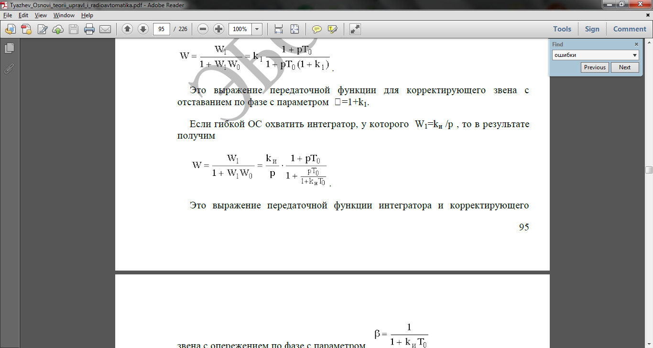Open the Window menu
The width and height of the screenshot is (653, 348).
click(64, 15)
